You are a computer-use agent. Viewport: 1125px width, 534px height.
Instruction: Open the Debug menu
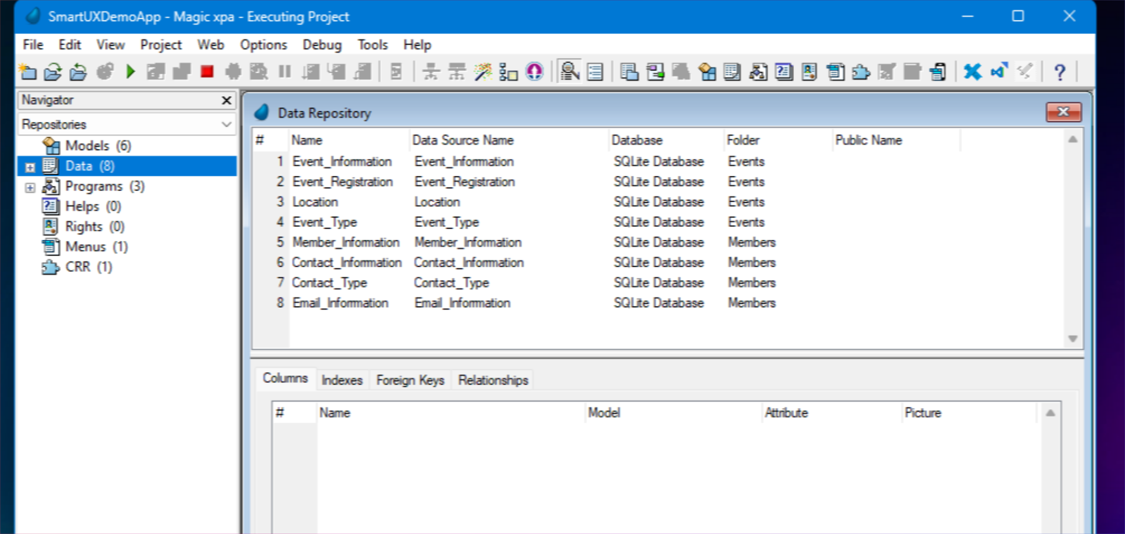322,45
